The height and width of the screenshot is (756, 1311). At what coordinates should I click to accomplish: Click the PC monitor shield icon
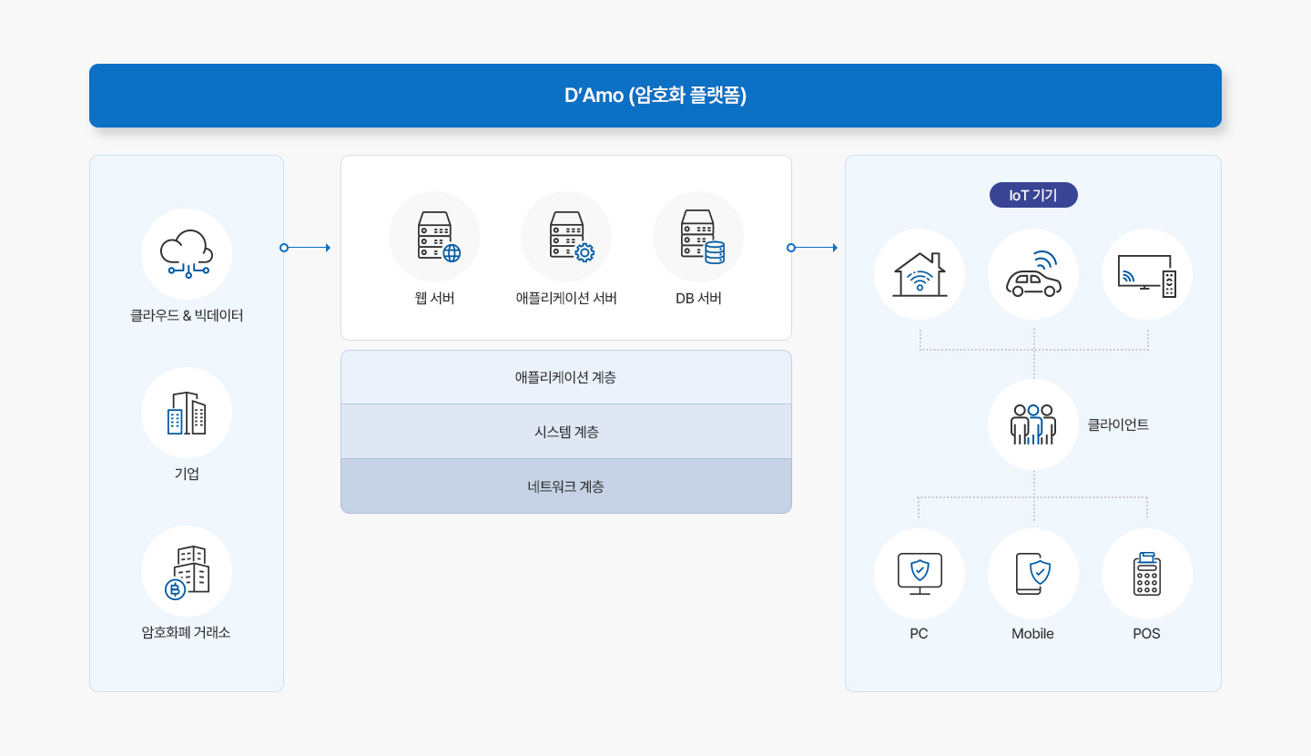(920, 574)
